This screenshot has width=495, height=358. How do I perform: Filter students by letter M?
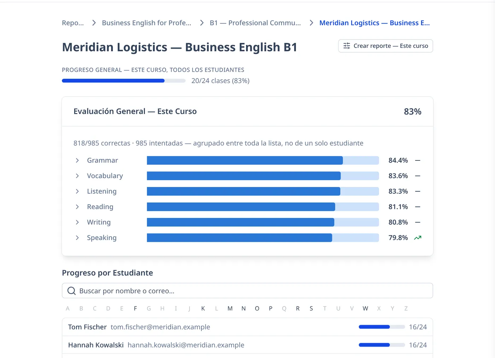pos(230,309)
